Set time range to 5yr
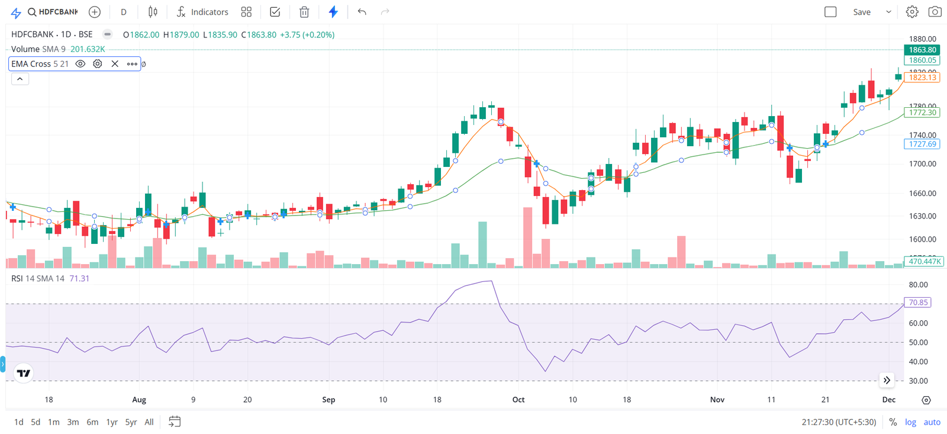 (x=131, y=422)
